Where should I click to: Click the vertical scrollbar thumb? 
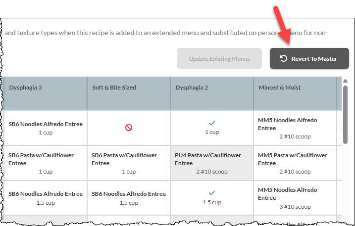pos(345,114)
